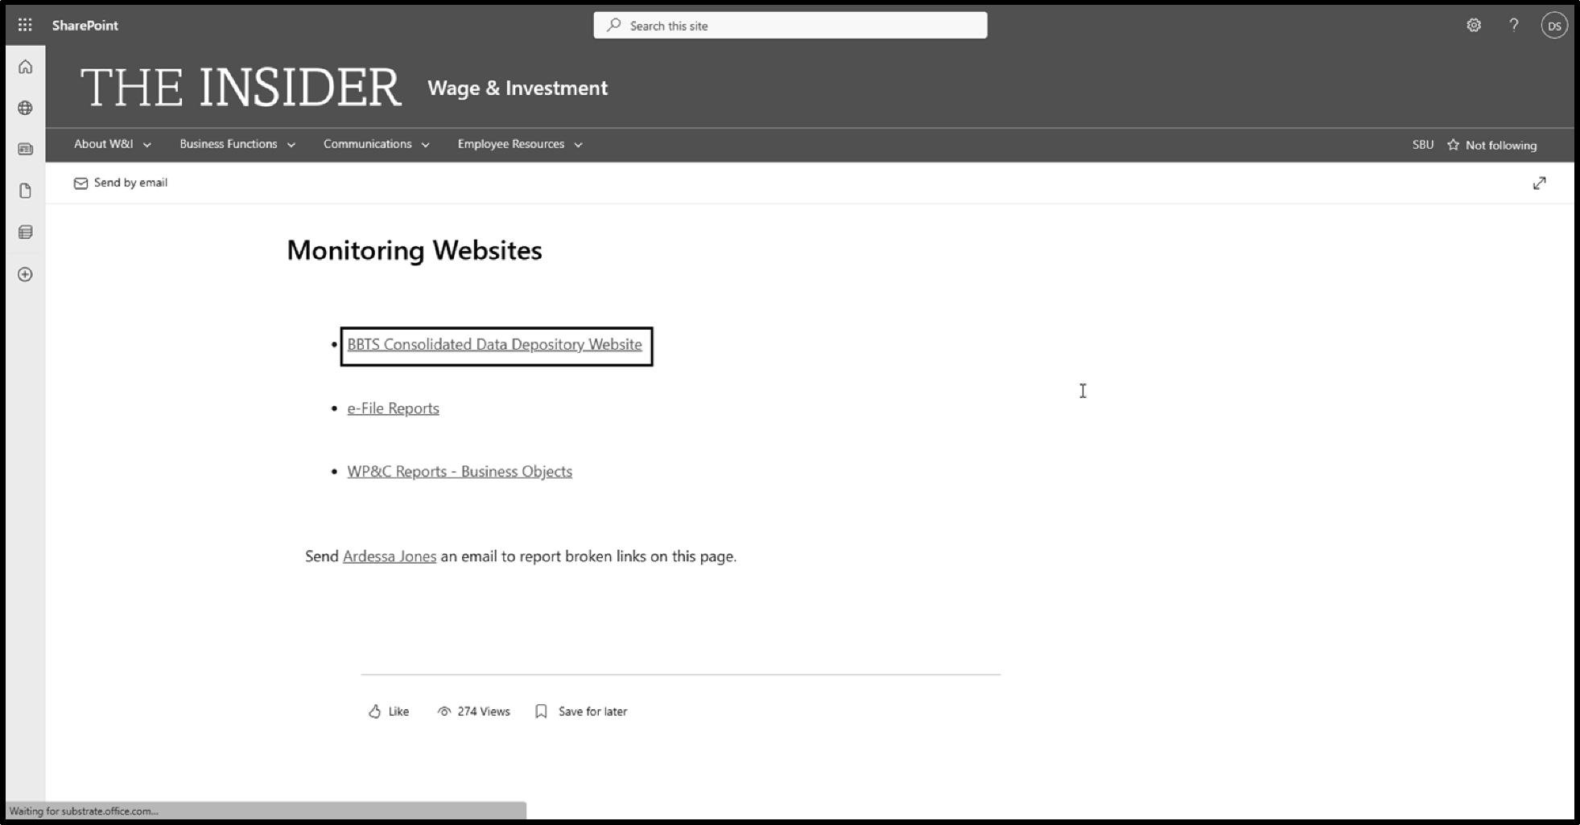Click the Search this site field
Viewport: 1580px width, 825px height.
pyautogui.click(x=790, y=26)
